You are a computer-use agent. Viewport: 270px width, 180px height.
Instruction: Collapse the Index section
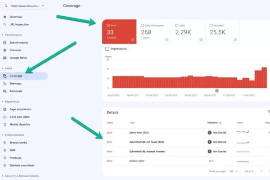(3, 68)
